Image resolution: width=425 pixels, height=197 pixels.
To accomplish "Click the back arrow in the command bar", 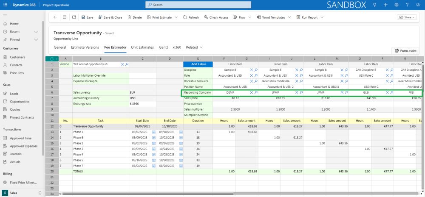I will pos(55,17).
